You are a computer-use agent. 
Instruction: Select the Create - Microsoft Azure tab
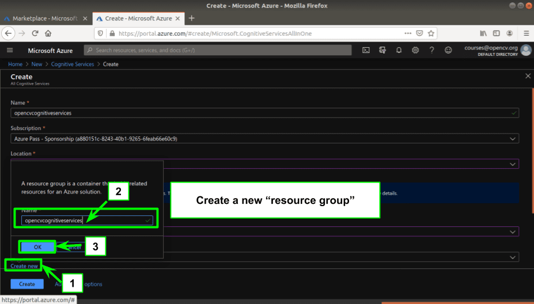(138, 18)
